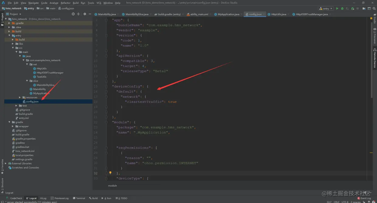Open the CodeCheck tool window

(x=14, y=198)
